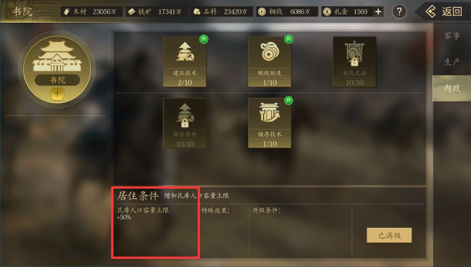Viewport: 471px width, 267px height.
Task: Tap the 十 level badge under 书院
Action: point(57,94)
